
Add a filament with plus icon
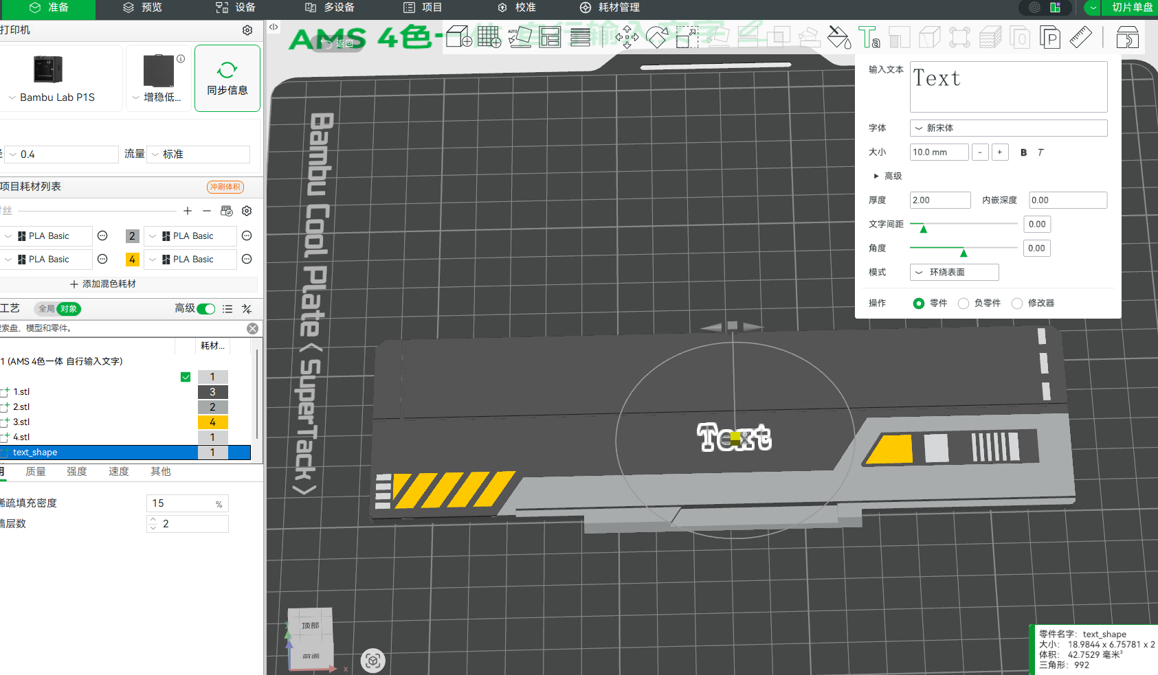(x=188, y=211)
